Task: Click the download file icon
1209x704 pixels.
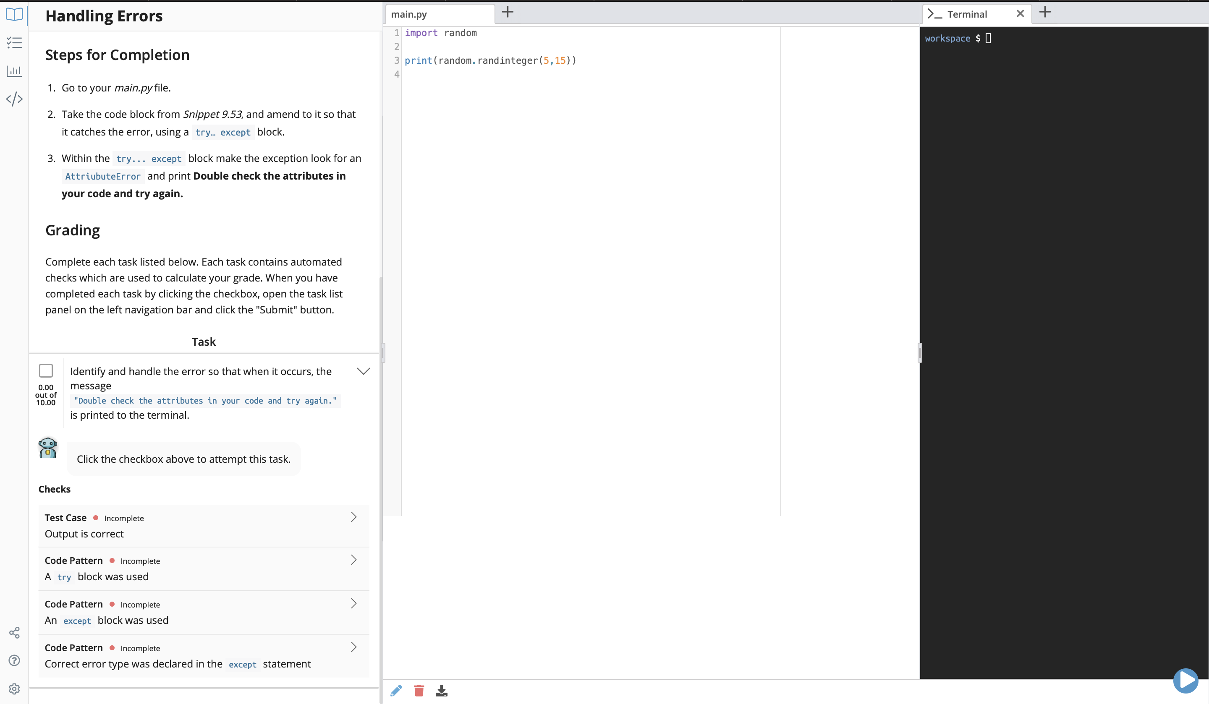Action: click(x=441, y=691)
